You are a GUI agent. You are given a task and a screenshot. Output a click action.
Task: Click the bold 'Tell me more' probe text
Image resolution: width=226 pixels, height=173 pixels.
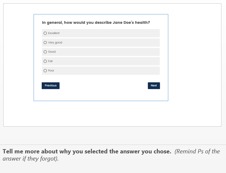click(x=87, y=151)
